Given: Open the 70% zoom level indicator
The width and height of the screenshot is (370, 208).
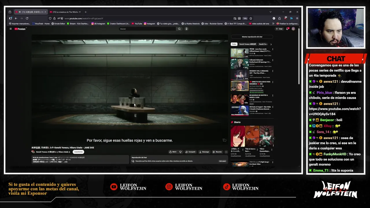Looking at the screenshot, I should point(245,18).
